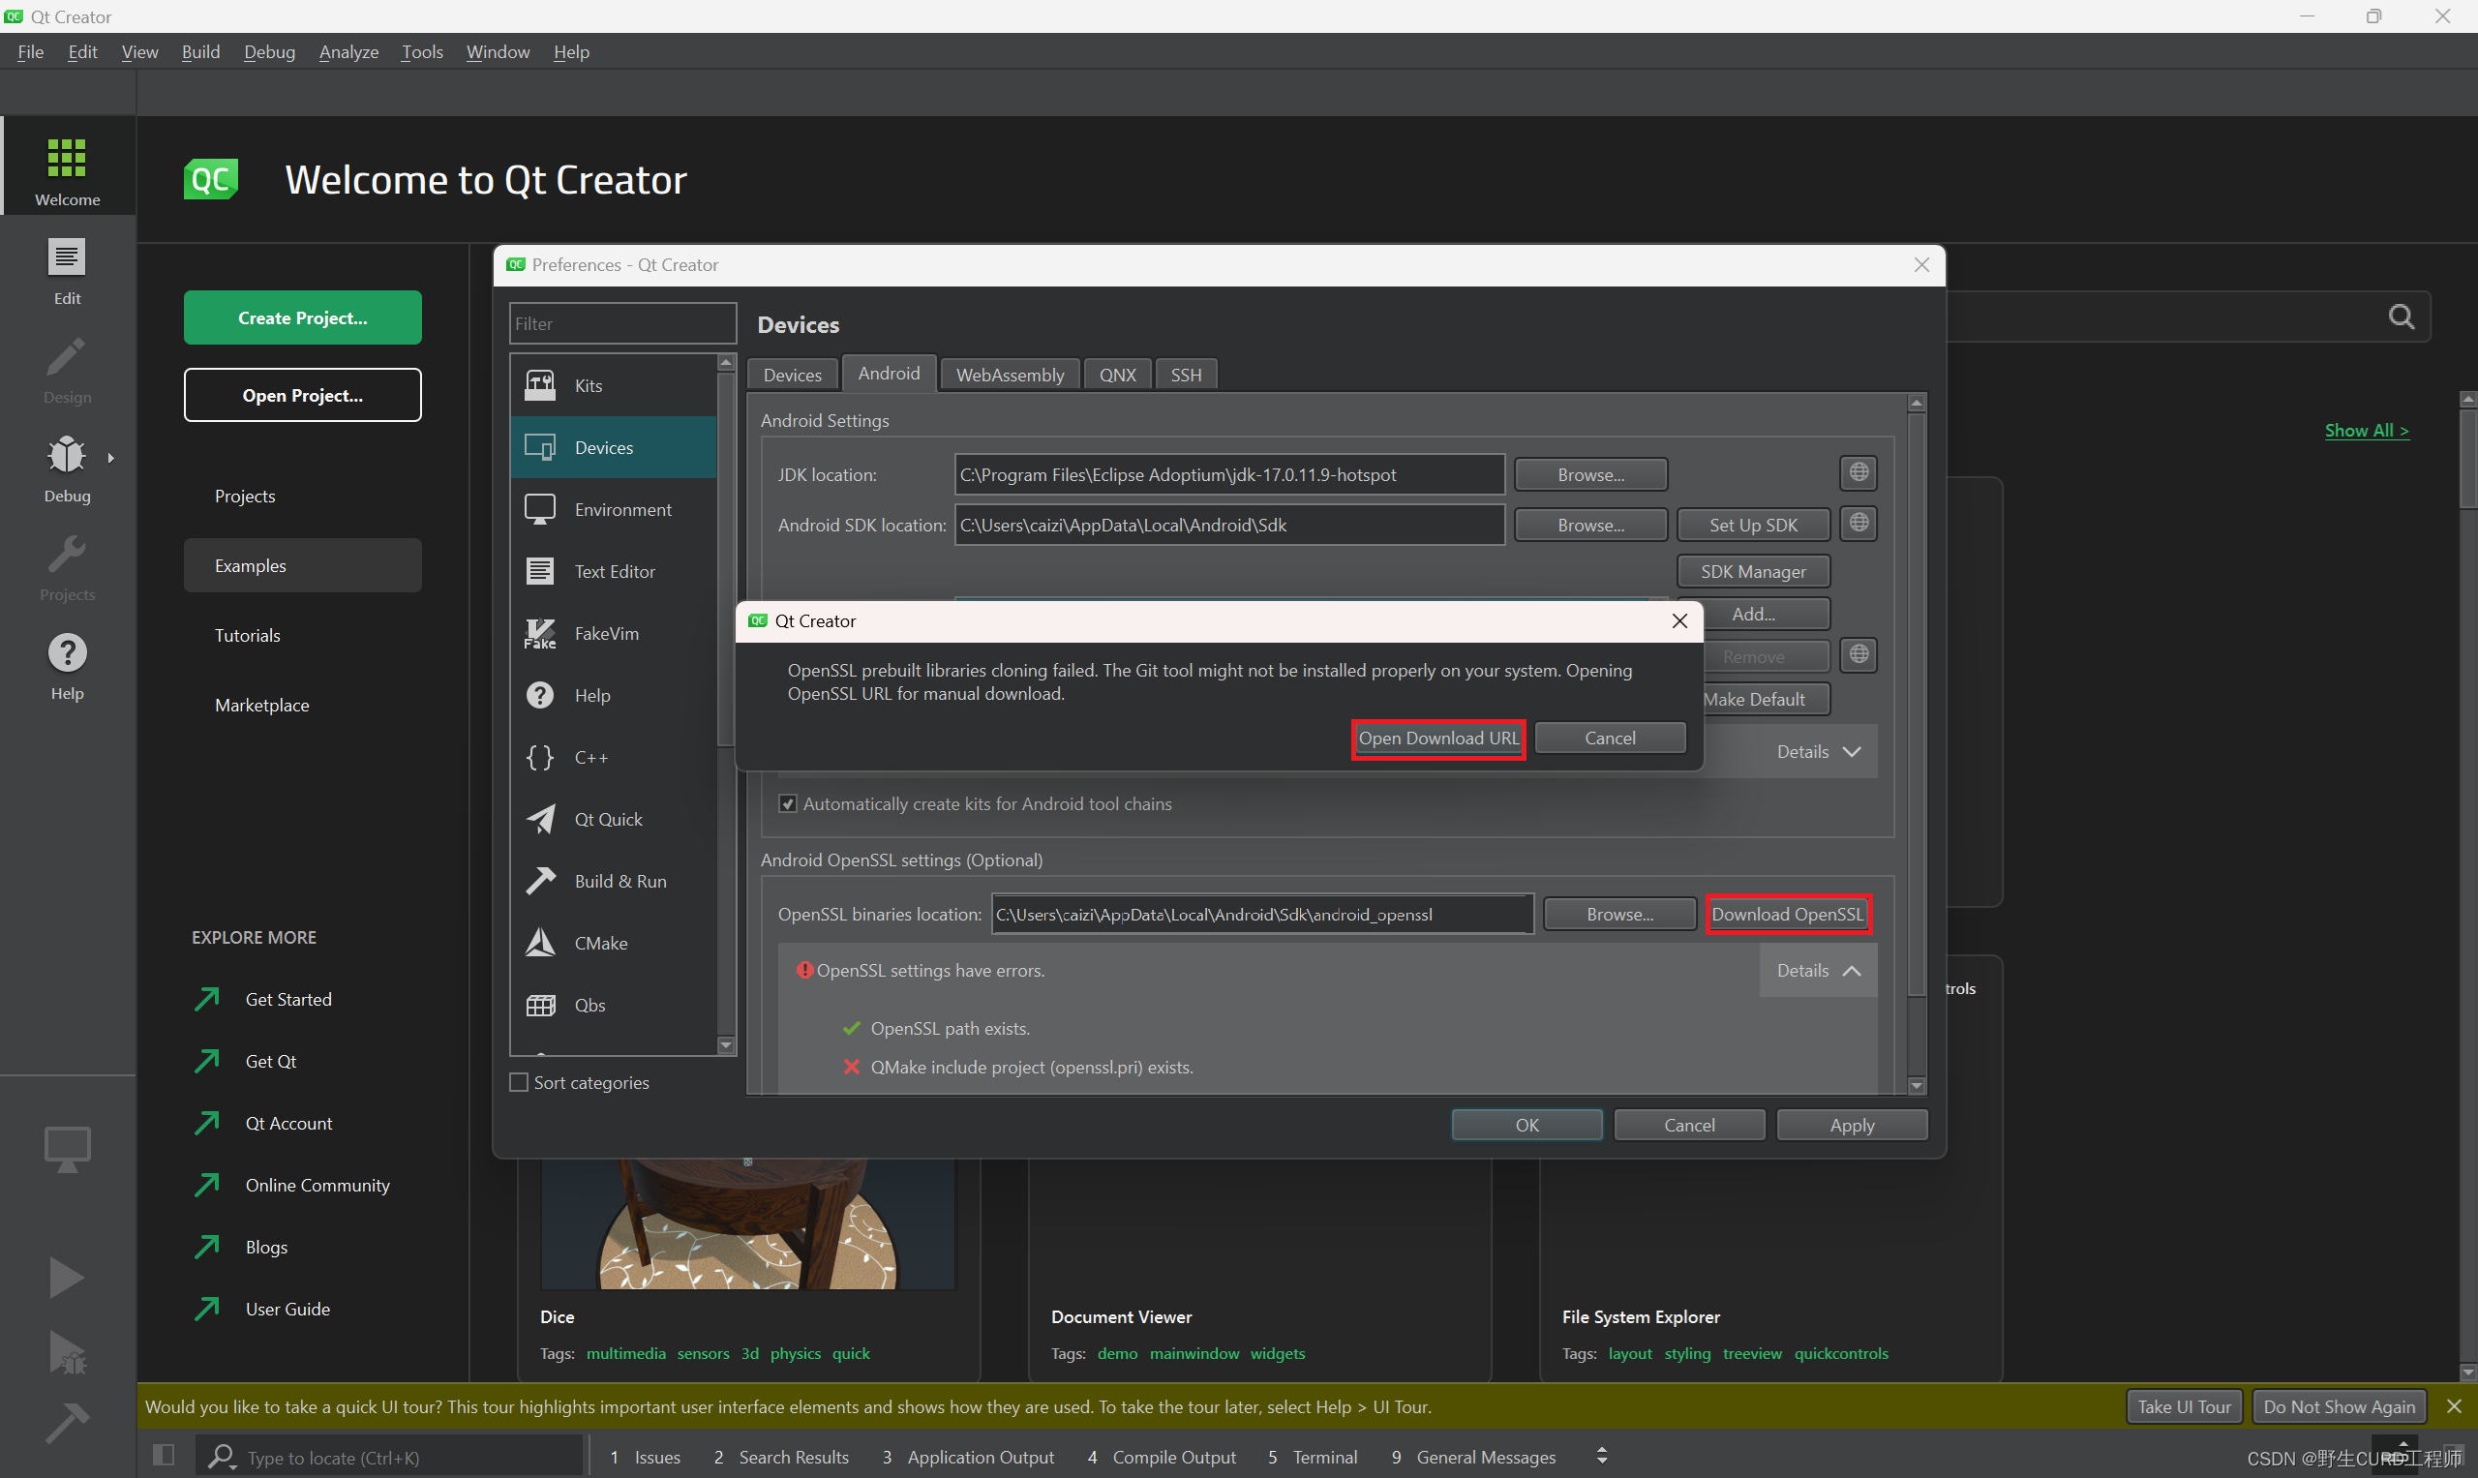Screen dimensions: 2478x1478
Task: Click JDK location path field
Action: [x=1229, y=474]
